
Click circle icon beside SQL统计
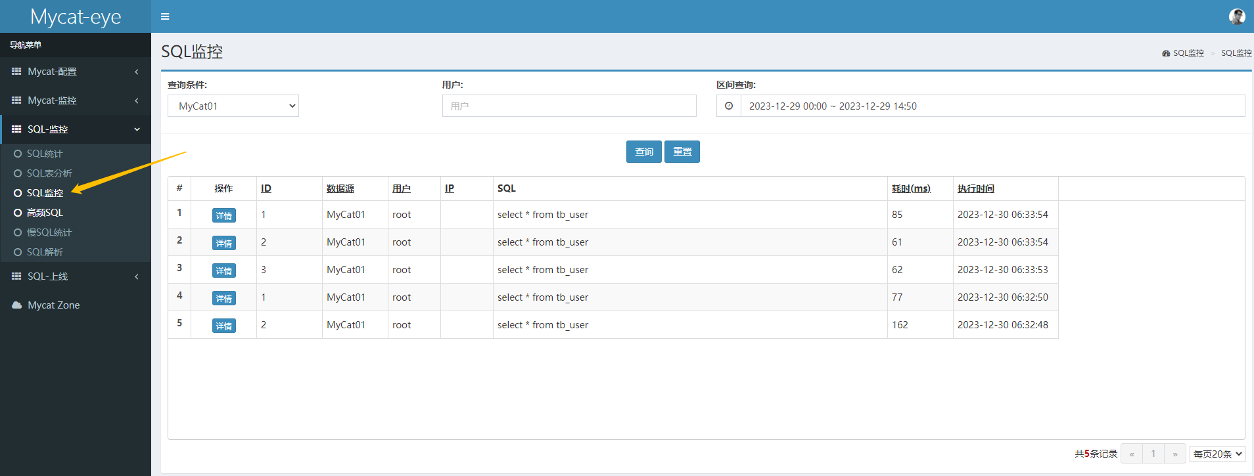18,154
